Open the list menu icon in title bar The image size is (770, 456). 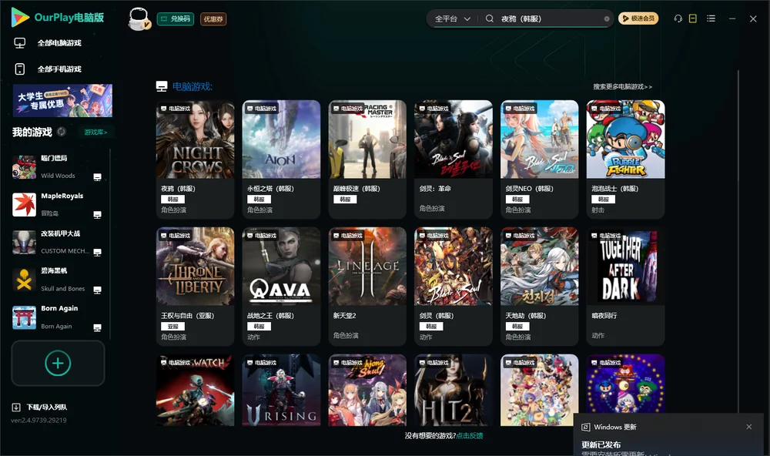point(711,18)
